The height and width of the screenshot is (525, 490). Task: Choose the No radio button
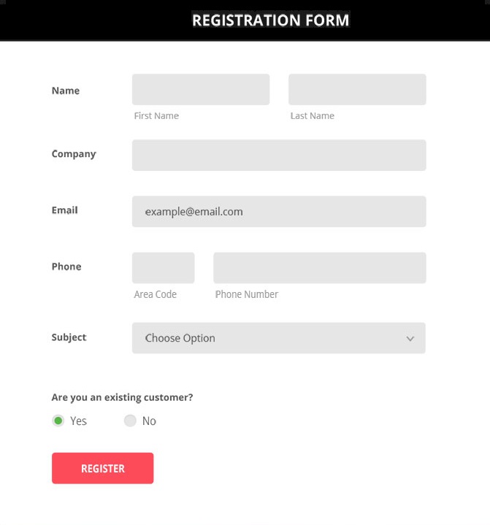pyautogui.click(x=130, y=421)
